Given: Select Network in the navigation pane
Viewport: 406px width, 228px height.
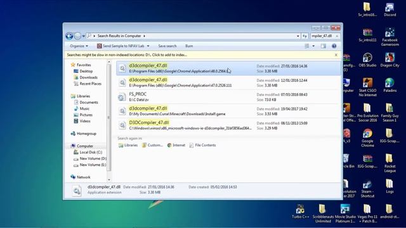Looking at the screenshot, I should pyautogui.click(x=81, y=177).
